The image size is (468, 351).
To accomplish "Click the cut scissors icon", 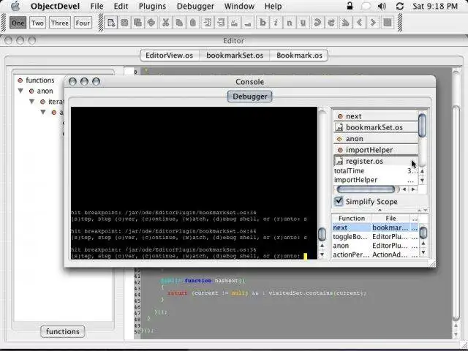I will 165,23.
